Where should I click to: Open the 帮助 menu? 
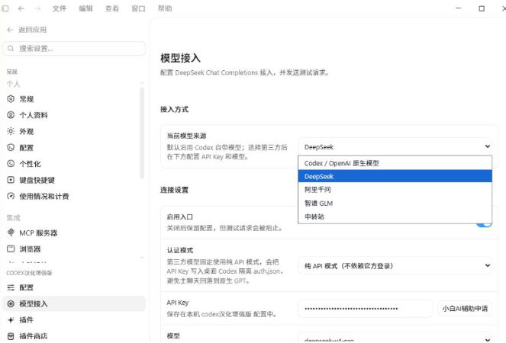tap(165, 8)
